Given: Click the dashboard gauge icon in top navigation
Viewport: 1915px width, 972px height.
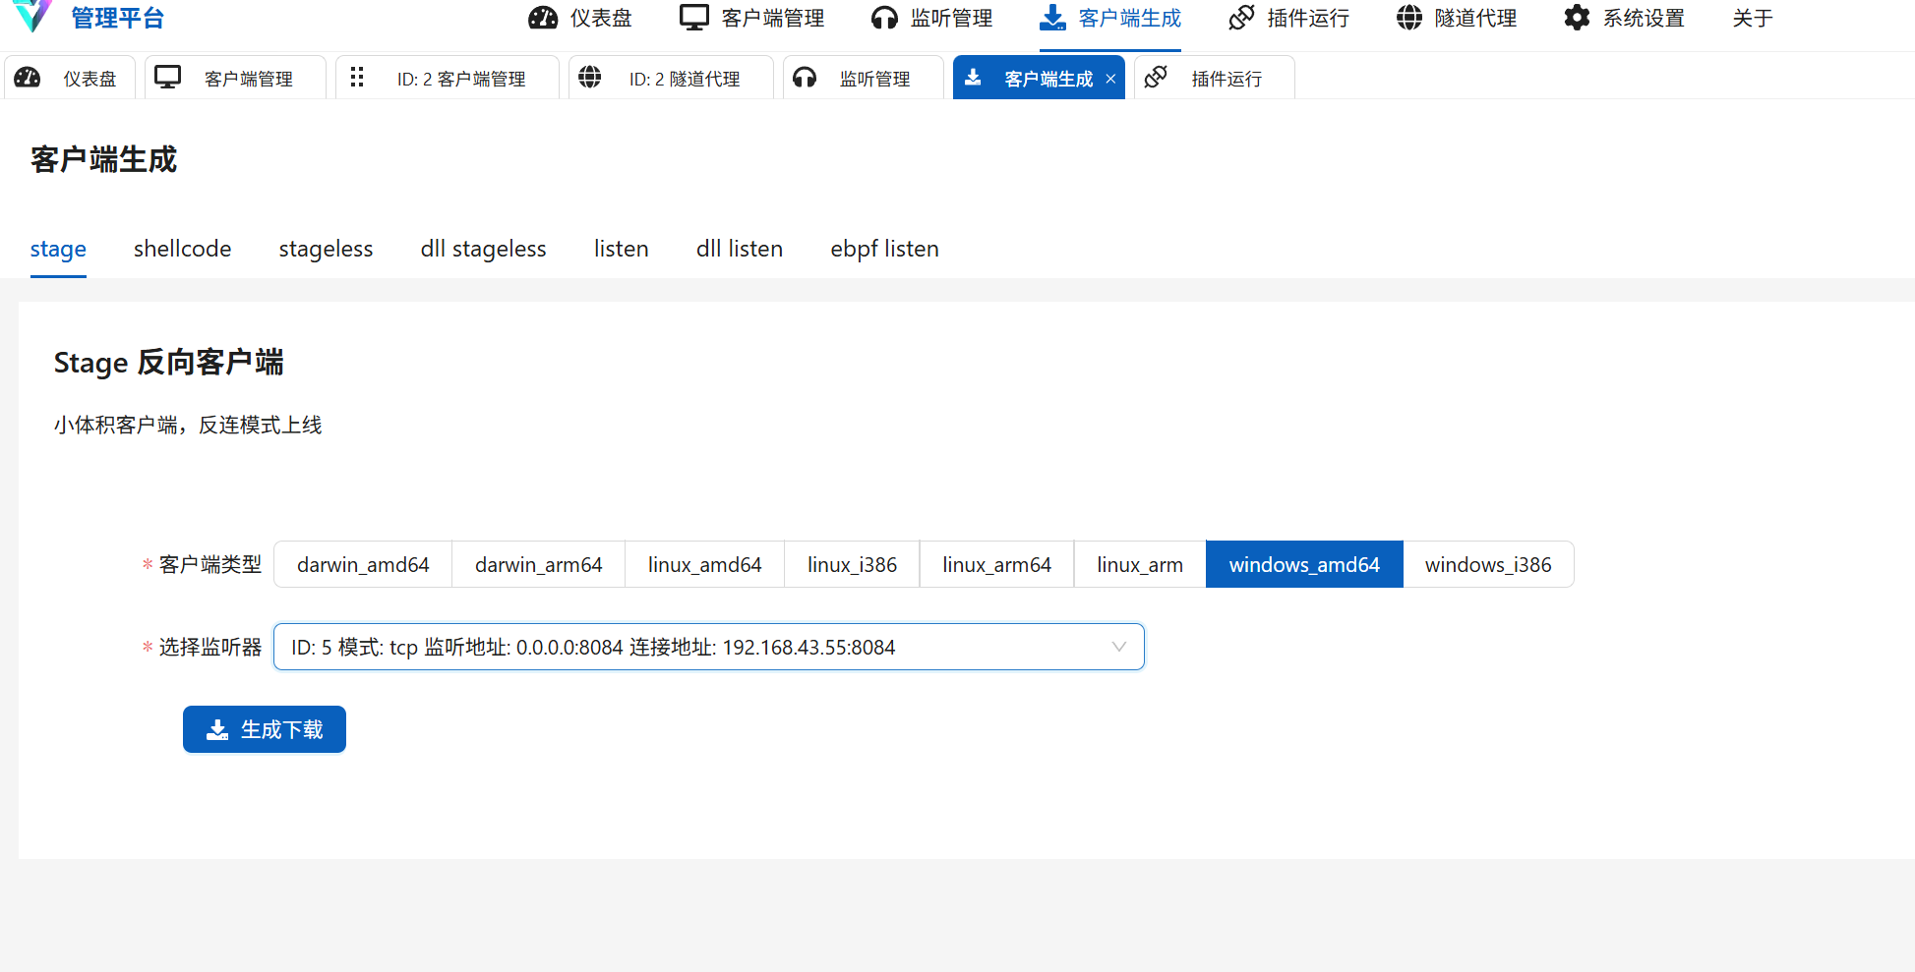Looking at the screenshot, I should point(543,18).
